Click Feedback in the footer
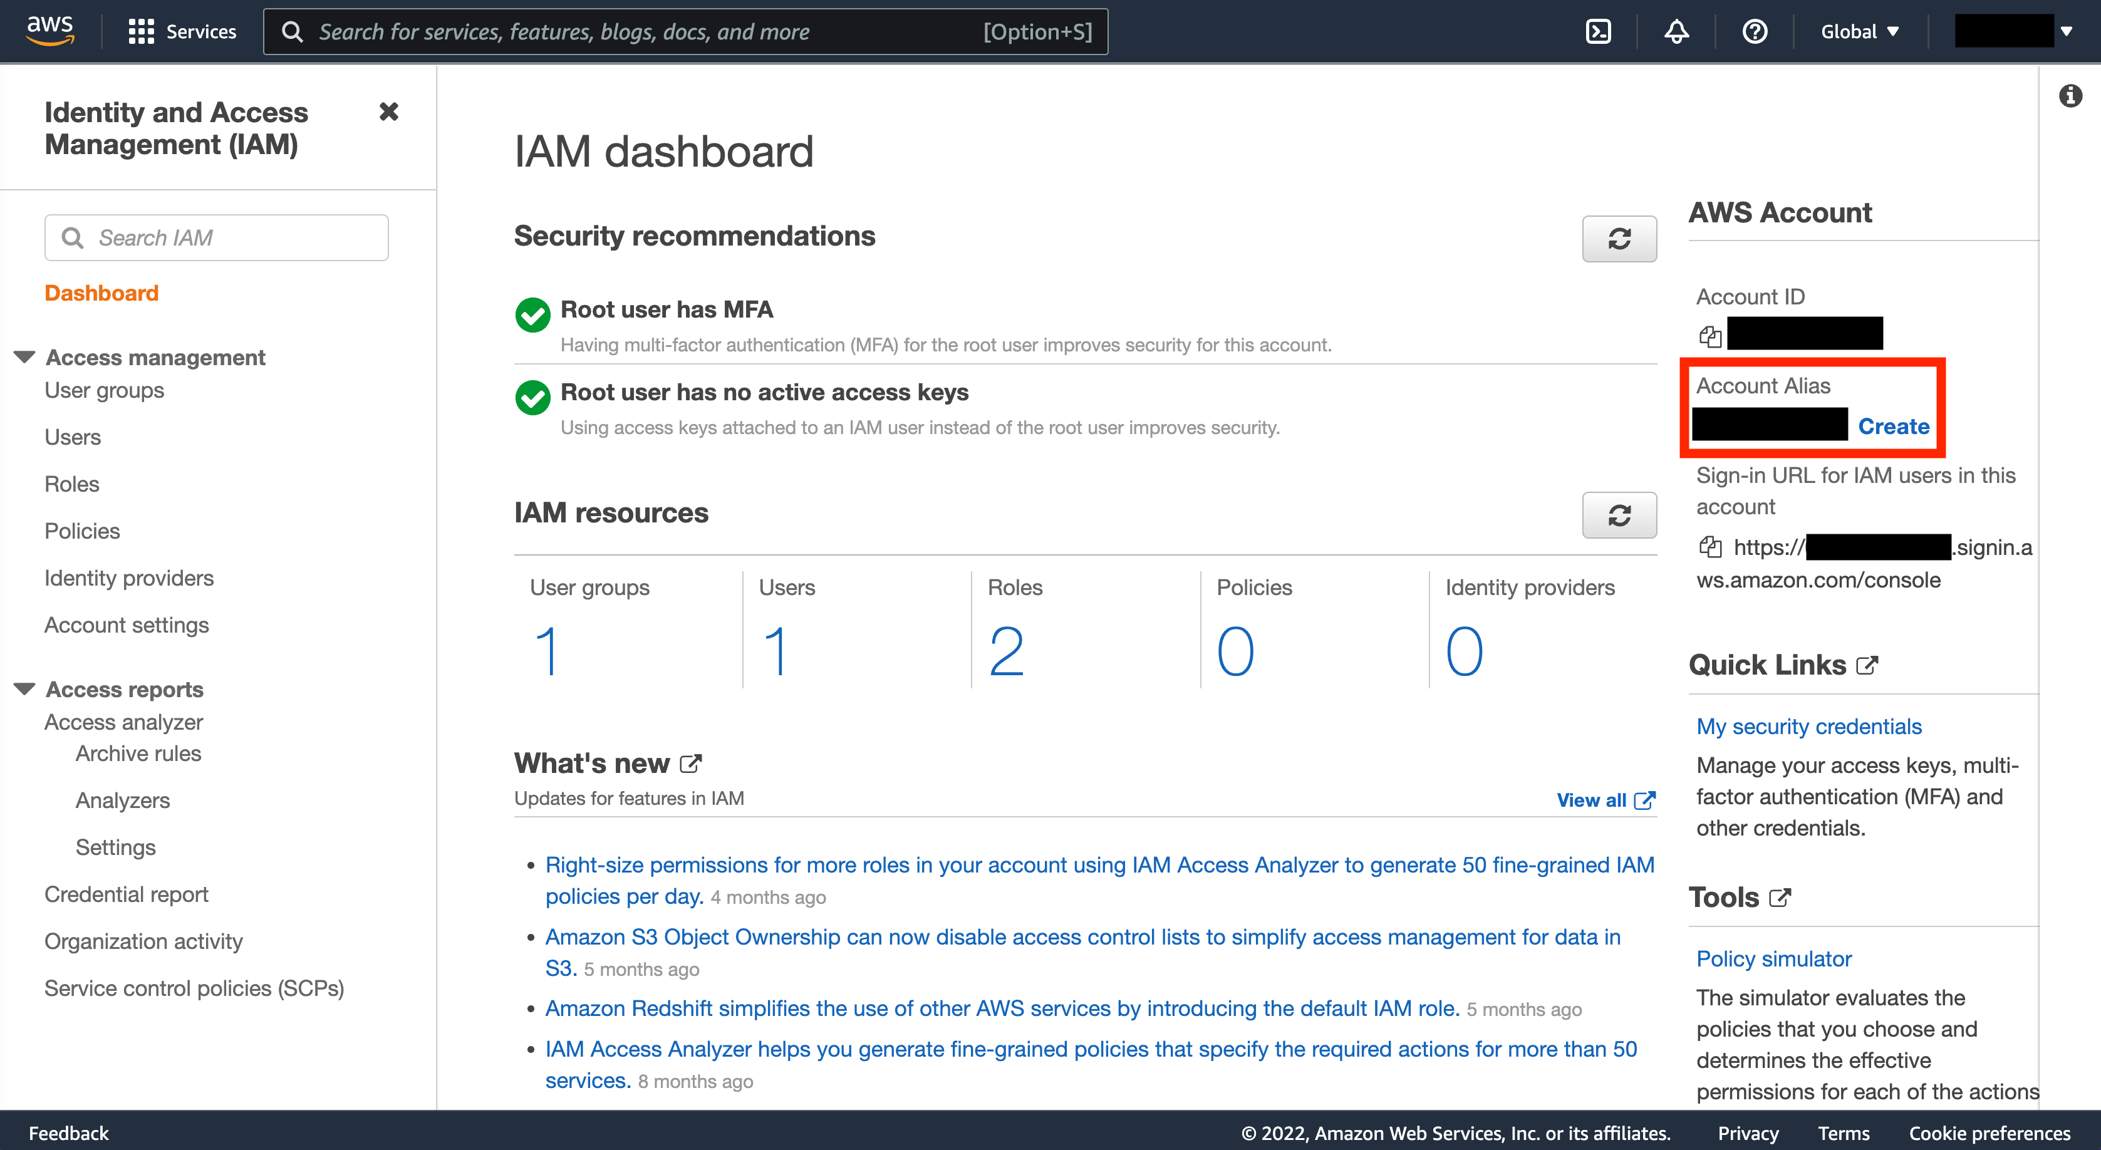Image resolution: width=2101 pixels, height=1150 pixels. pos(68,1133)
